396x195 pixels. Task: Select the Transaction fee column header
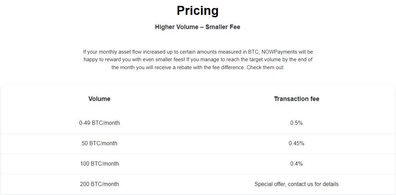[296, 99]
